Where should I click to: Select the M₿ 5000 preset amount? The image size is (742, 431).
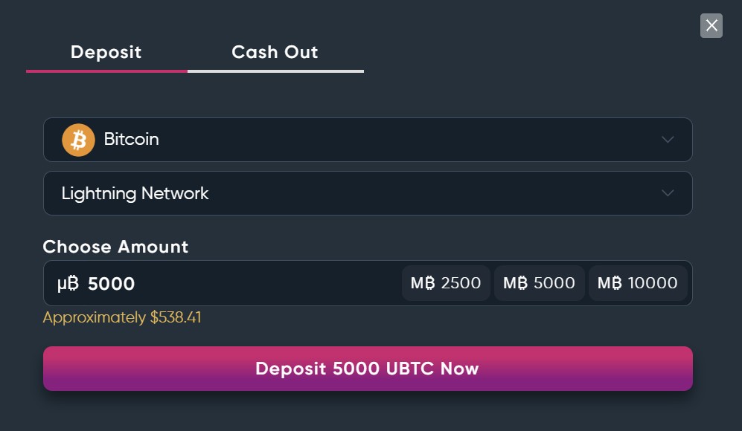click(539, 283)
